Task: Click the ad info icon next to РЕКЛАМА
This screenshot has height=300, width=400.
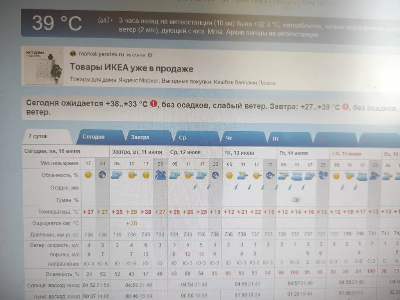Action: tap(150, 55)
